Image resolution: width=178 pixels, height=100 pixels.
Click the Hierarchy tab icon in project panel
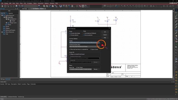click(7, 13)
